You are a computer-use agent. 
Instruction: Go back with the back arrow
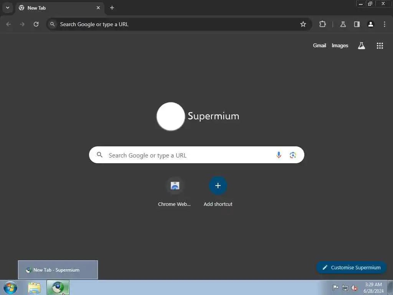8,24
